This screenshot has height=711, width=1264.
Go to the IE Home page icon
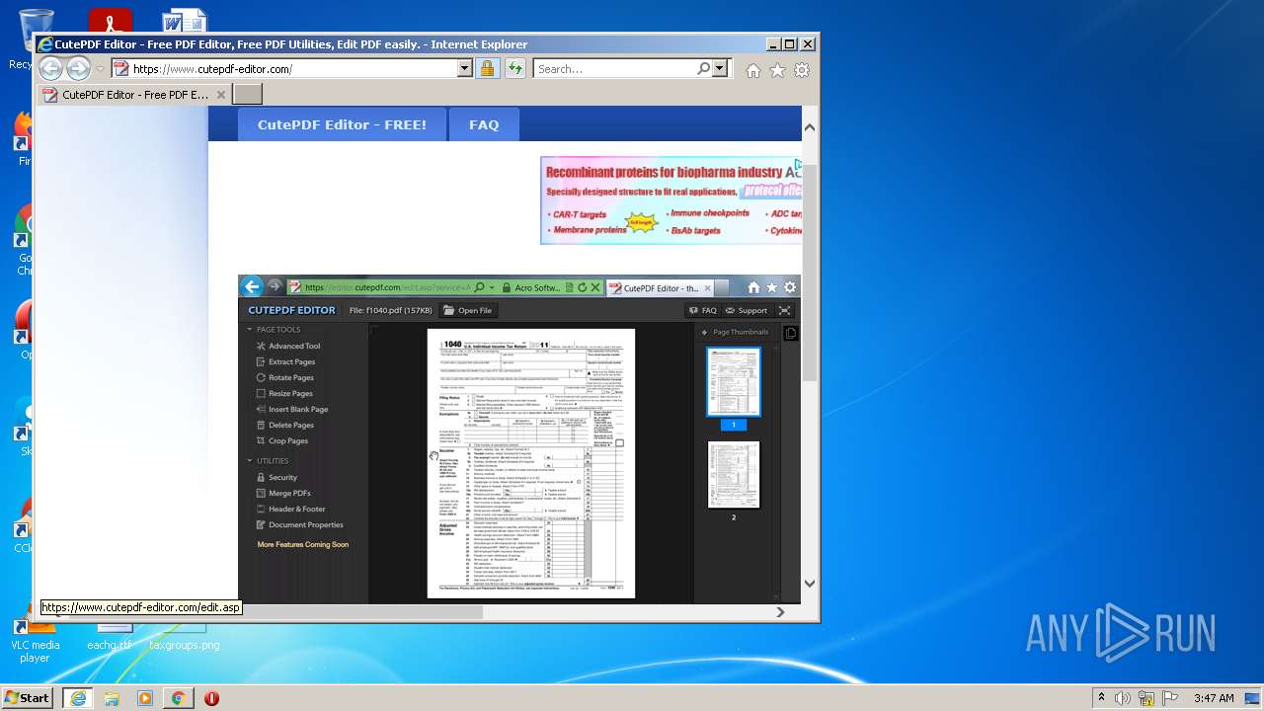(753, 70)
